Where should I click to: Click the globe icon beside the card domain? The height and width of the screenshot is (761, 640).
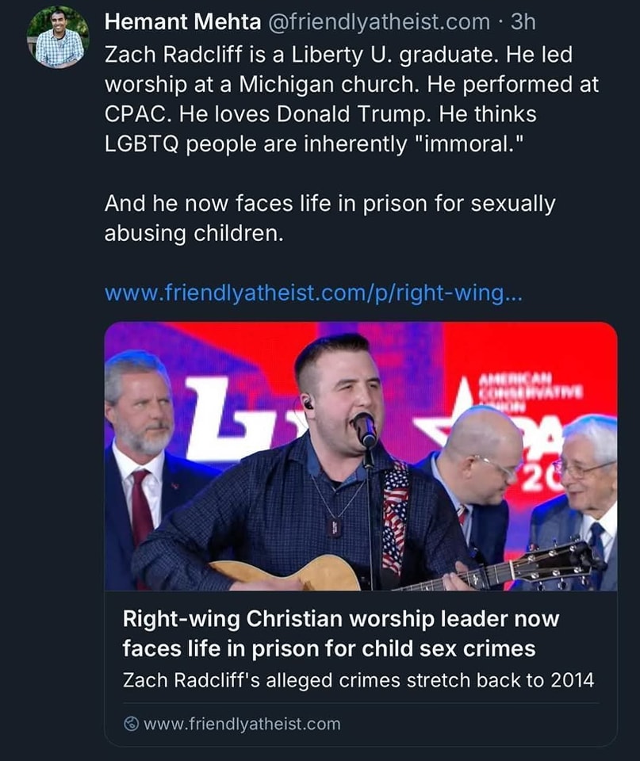coord(131,724)
